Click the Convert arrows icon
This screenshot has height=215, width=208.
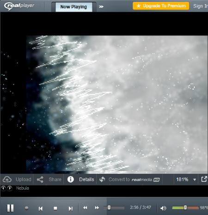click(x=102, y=179)
